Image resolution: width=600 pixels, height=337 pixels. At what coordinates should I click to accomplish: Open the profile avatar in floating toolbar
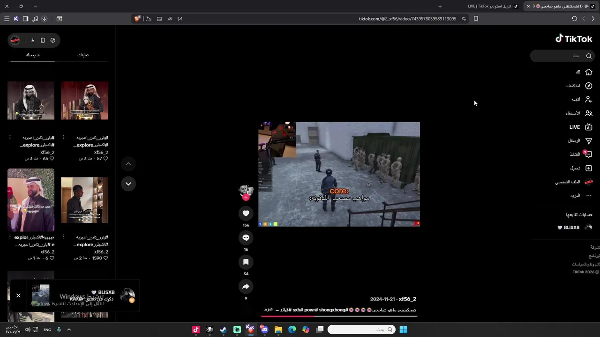point(15,40)
